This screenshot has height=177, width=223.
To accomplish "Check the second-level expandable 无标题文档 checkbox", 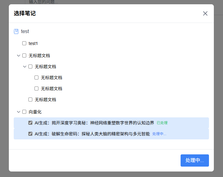I will 31,67.
